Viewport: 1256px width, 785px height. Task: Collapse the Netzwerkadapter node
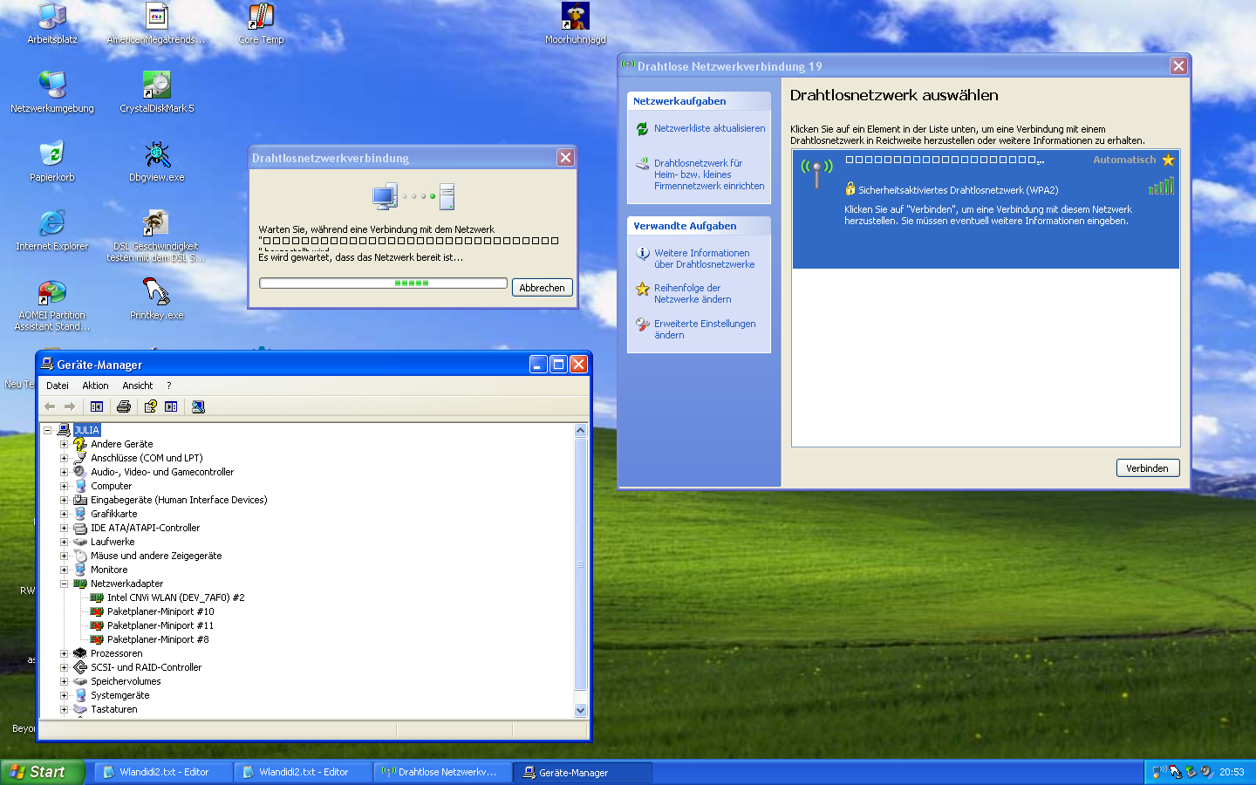click(64, 584)
